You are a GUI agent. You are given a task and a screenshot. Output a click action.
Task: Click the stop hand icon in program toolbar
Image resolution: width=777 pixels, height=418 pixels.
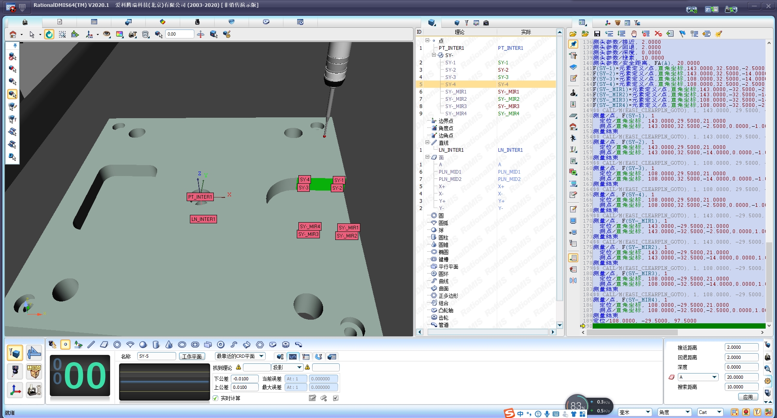click(634, 34)
